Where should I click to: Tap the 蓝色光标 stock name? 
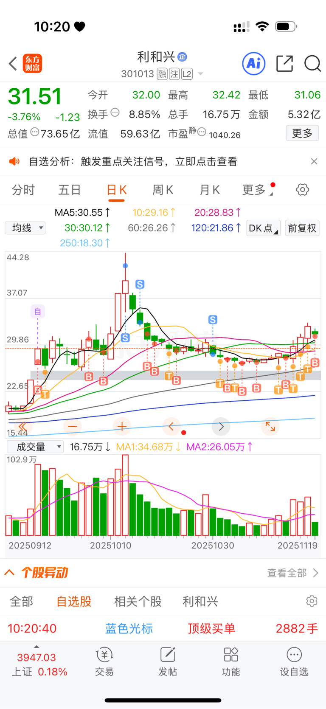tap(129, 628)
